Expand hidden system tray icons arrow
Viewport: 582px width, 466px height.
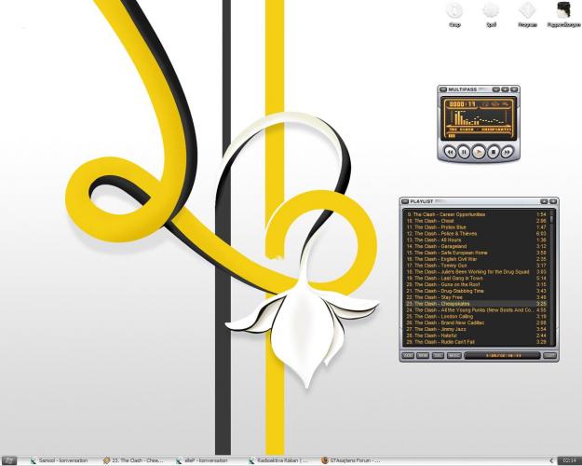click(x=551, y=460)
